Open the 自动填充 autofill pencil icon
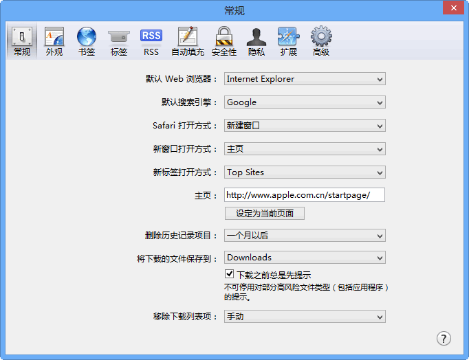469x360 pixels. click(x=188, y=41)
